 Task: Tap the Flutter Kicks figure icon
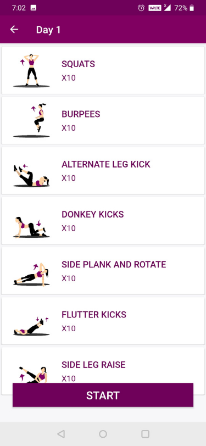point(31,326)
